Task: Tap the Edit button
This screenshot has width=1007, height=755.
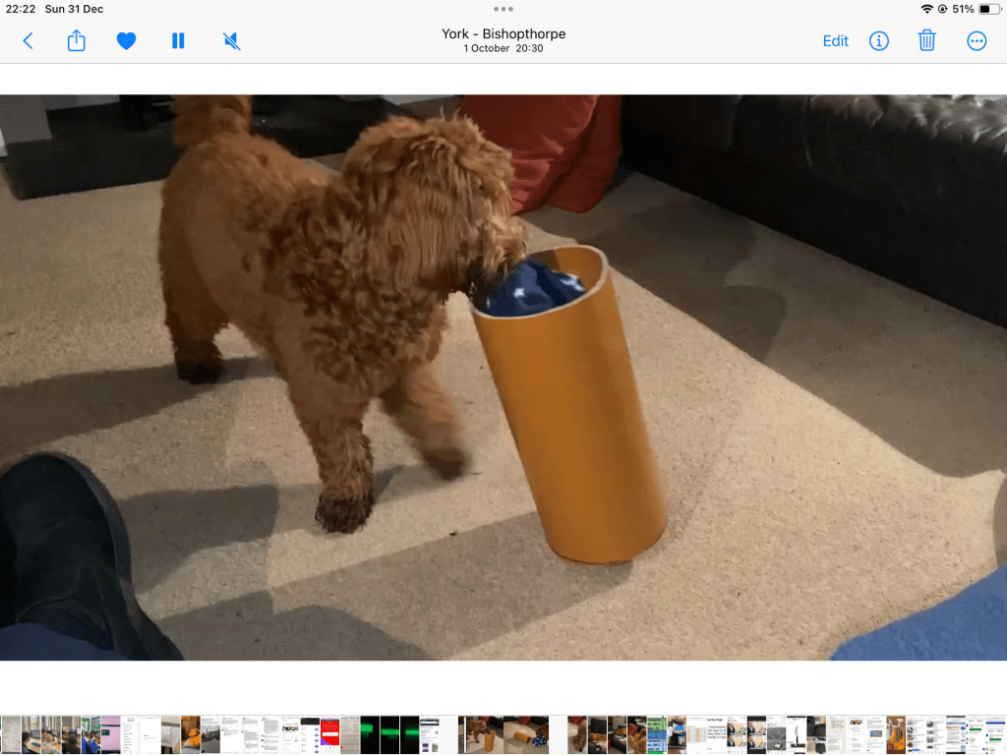Action: [x=835, y=41]
